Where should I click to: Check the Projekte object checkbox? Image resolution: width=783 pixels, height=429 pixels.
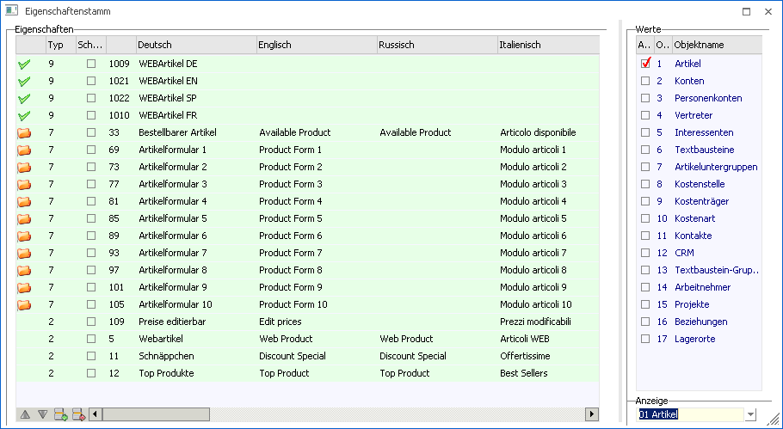[x=645, y=304]
